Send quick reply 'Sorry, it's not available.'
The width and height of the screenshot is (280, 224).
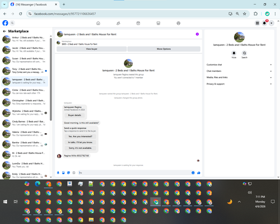[80, 148]
